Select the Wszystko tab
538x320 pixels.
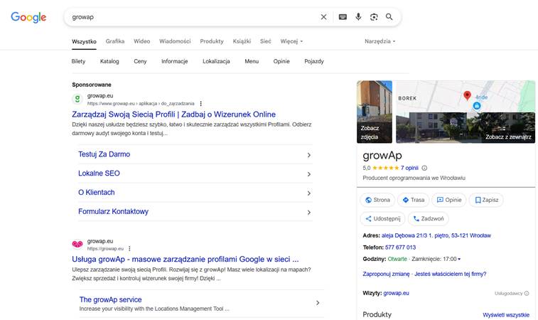pyautogui.click(x=84, y=41)
